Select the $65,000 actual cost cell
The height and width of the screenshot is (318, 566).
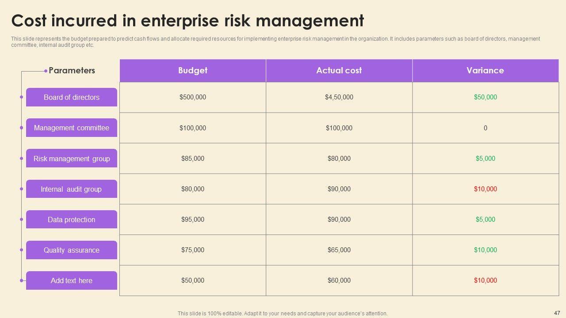click(x=339, y=250)
